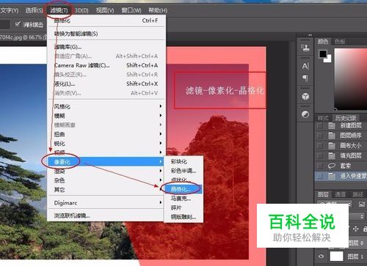Open the 选择(S) menu

(34, 10)
